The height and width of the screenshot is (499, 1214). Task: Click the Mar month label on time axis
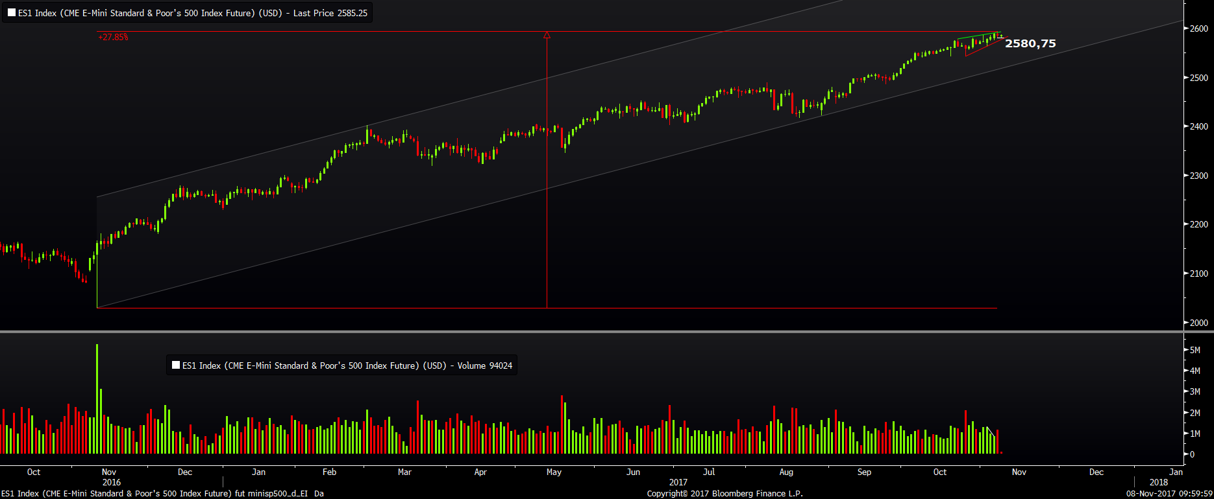click(404, 472)
